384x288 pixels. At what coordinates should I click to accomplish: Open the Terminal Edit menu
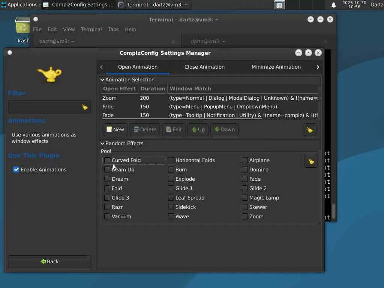click(52, 29)
